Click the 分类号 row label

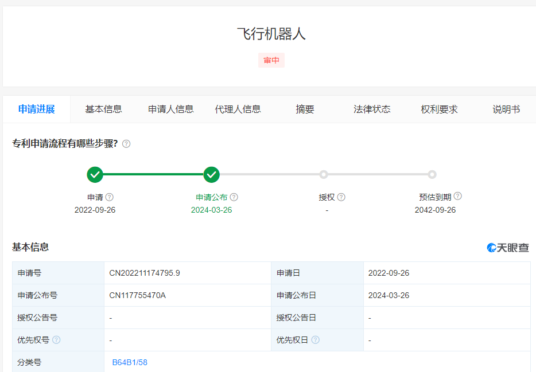pos(29,362)
